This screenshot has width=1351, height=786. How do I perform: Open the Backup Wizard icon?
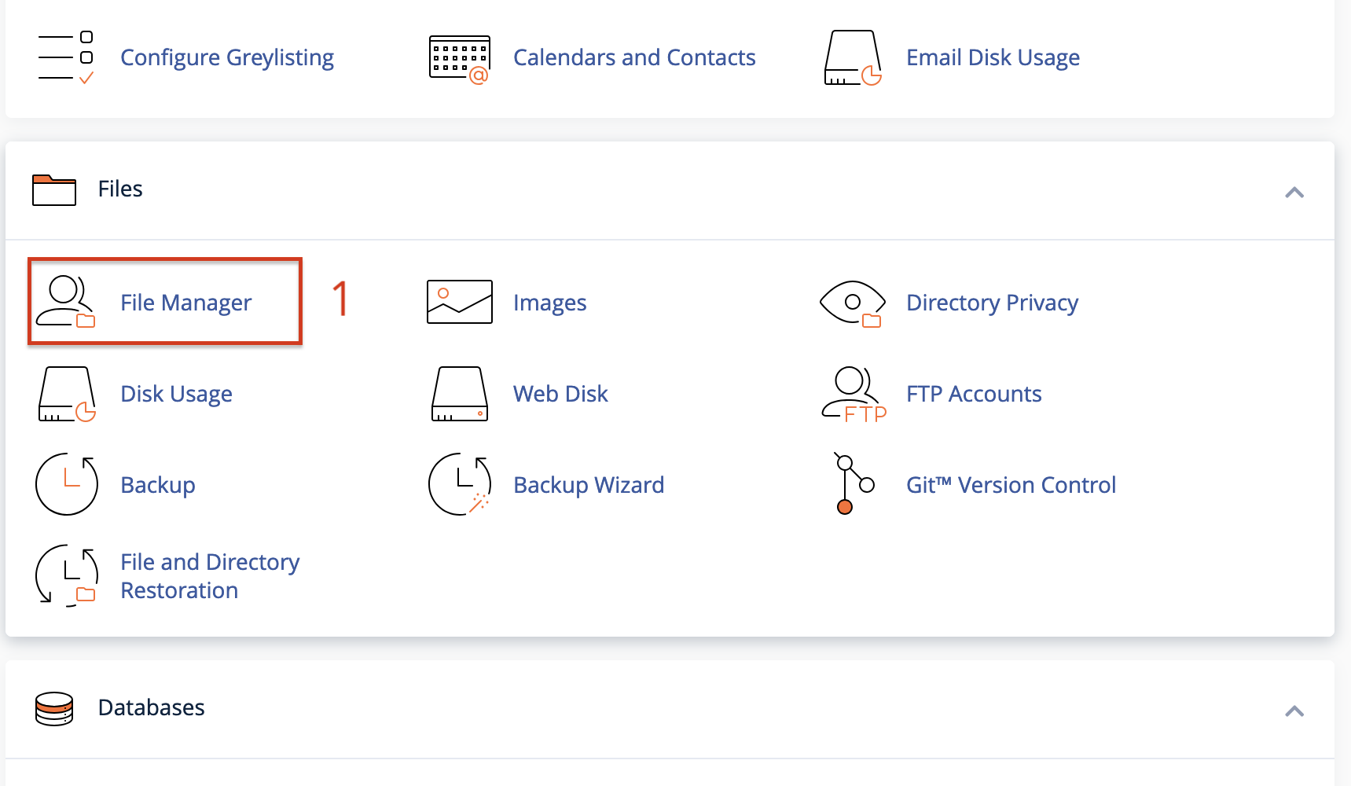coord(460,484)
